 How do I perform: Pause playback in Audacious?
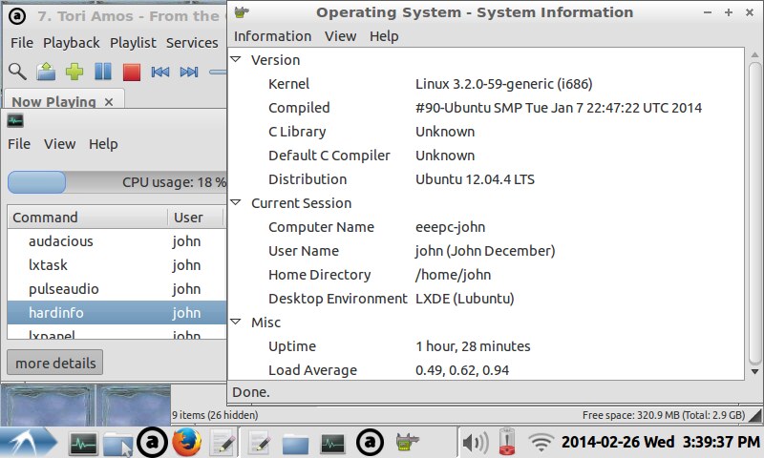(103, 72)
